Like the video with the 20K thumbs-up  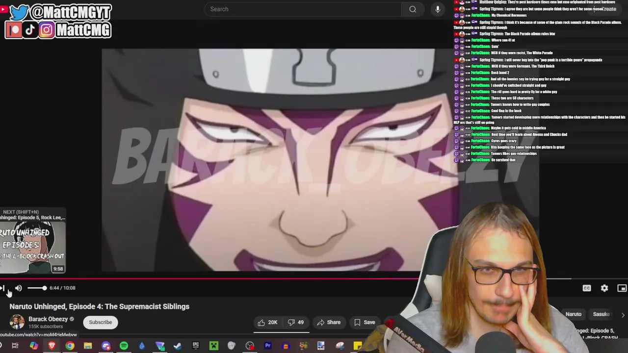pos(268,323)
